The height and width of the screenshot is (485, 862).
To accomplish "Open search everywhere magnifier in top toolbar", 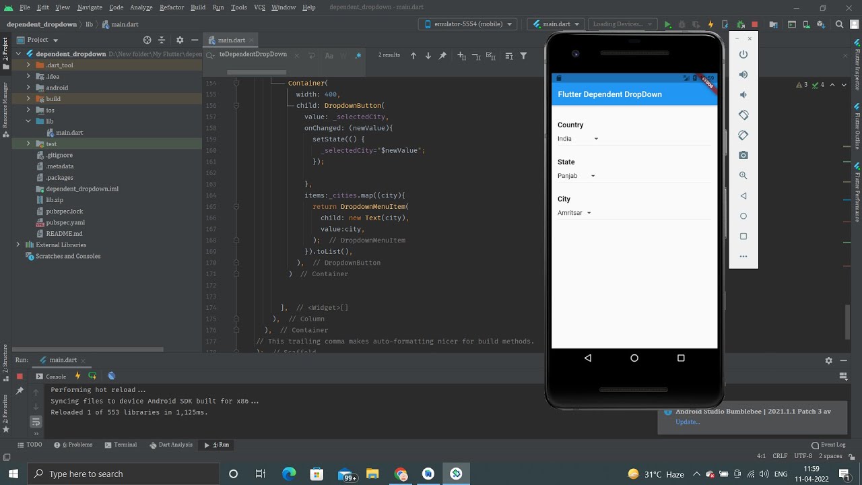I will click(839, 24).
